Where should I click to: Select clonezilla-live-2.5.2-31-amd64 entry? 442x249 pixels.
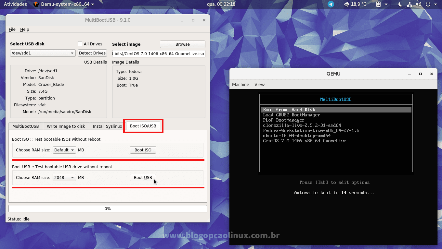(302, 125)
